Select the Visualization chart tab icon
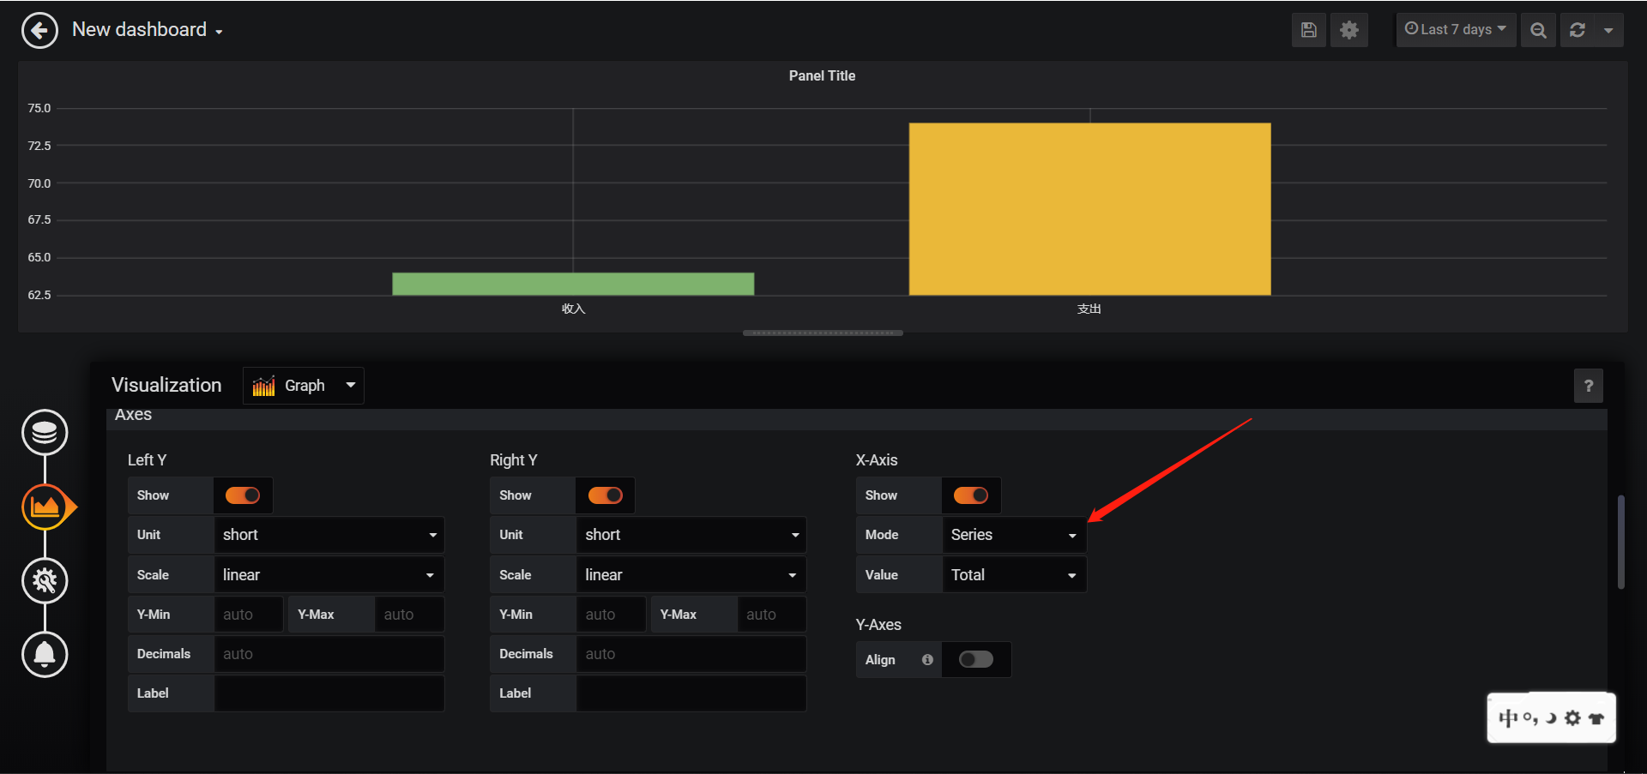Viewport: 1647px width, 774px height. pyautogui.click(x=45, y=507)
